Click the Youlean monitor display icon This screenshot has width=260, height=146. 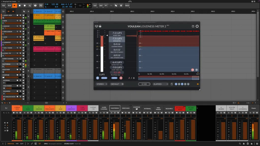[x=96, y=26]
